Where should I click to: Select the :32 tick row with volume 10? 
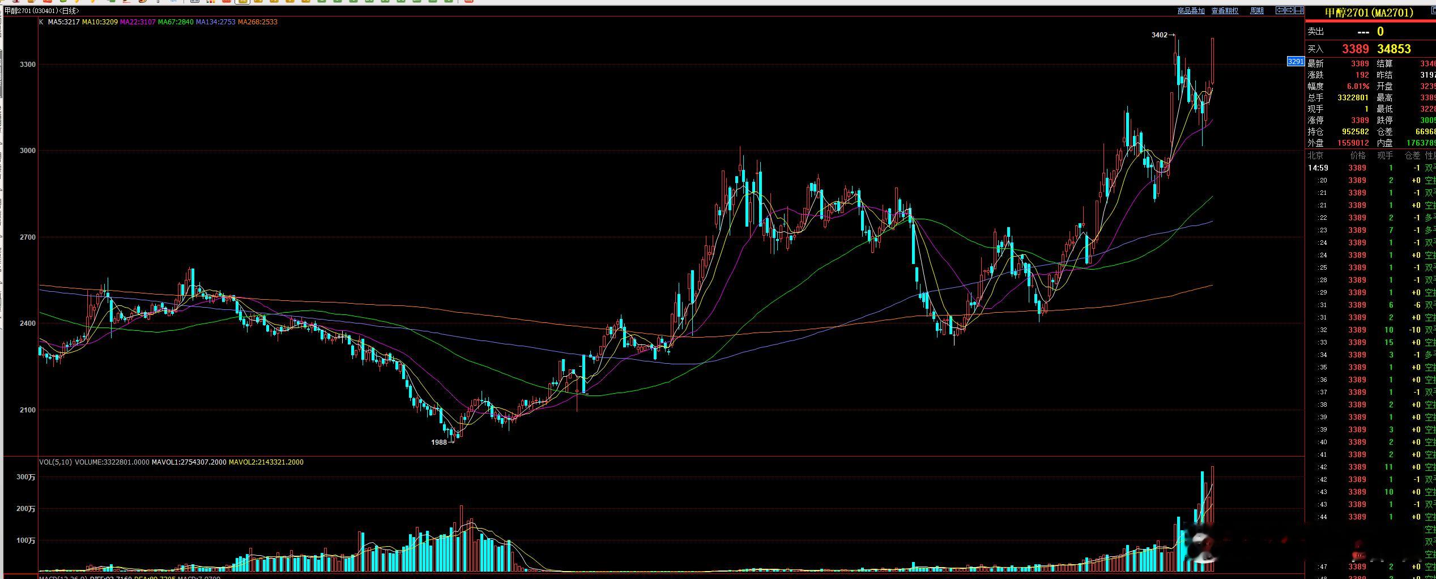coord(1370,330)
